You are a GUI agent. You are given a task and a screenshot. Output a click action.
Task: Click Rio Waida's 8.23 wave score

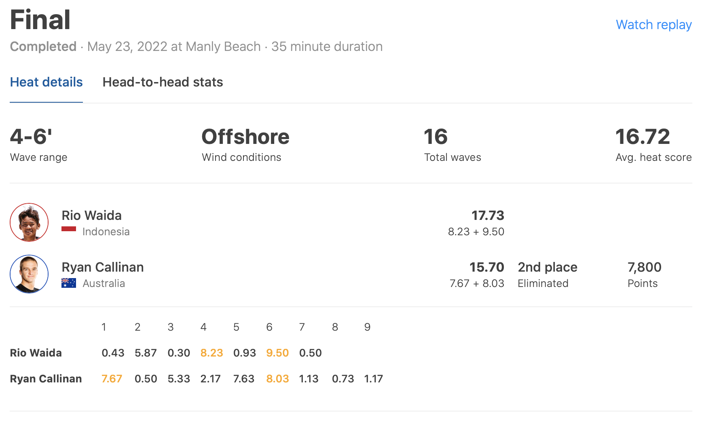211,353
